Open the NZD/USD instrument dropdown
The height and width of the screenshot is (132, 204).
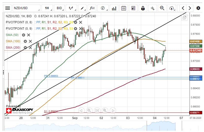26,8
